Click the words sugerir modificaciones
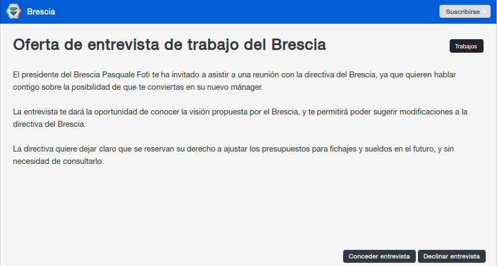497x266 pixels. coord(416,112)
